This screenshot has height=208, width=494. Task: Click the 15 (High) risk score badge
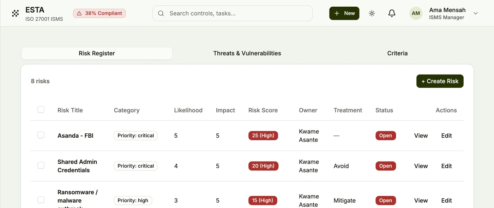263,201
